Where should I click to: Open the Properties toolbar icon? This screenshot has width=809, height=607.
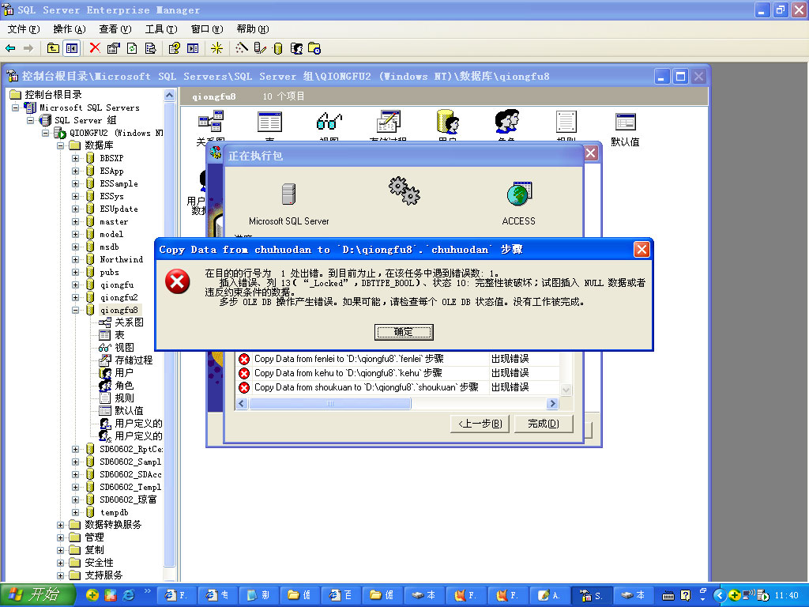(x=114, y=48)
